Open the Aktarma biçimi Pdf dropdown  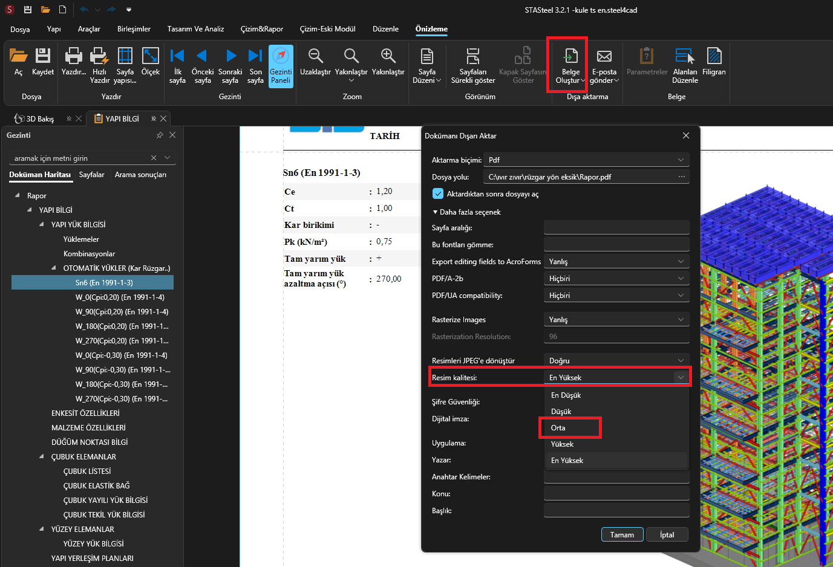[x=586, y=160]
